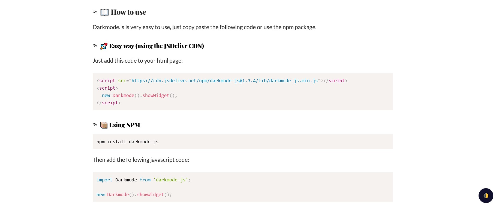502x210 pixels.
Task: Click 'new Darkmode().showWidget();' in CDN snippet
Action: [140, 95]
